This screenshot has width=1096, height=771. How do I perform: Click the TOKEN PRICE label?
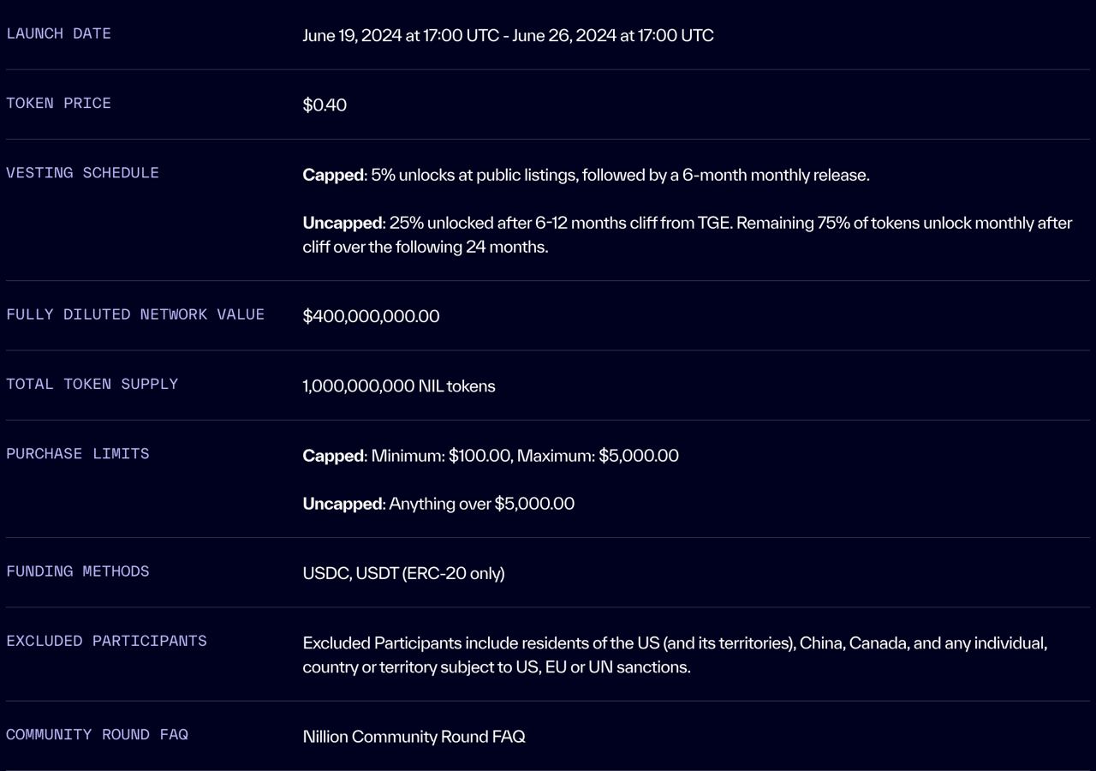click(x=58, y=103)
